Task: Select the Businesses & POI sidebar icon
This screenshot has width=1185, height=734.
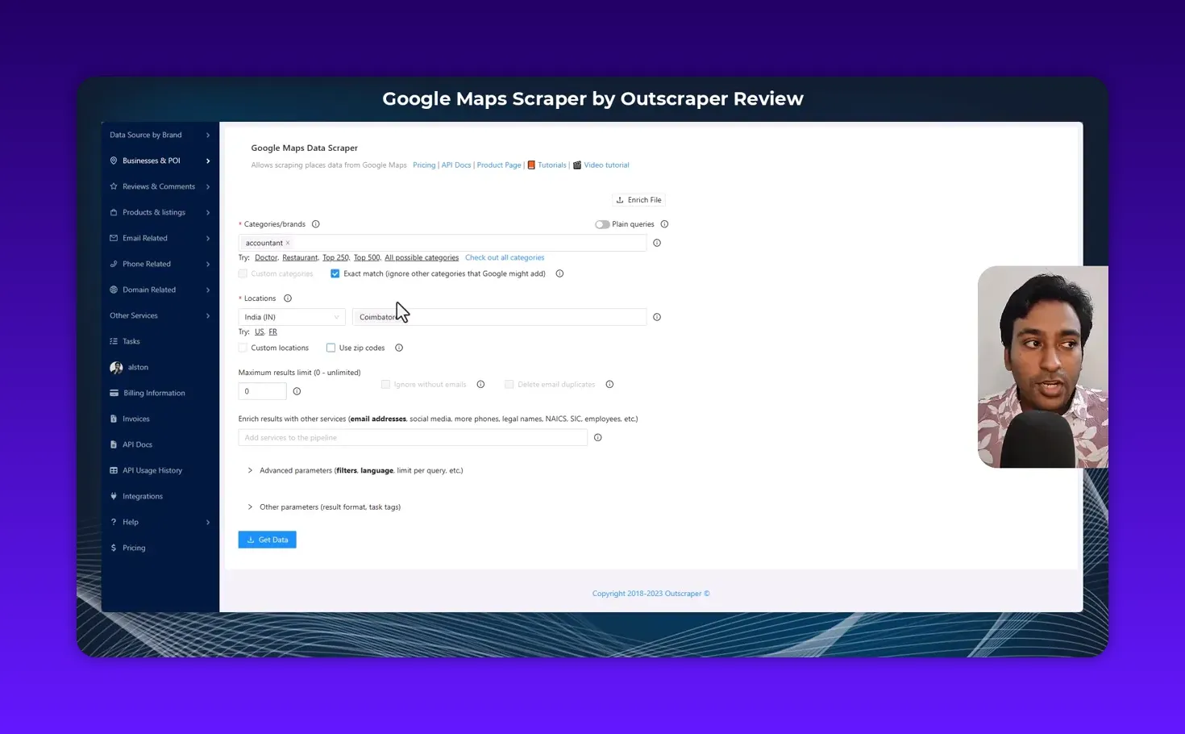Action: (114, 161)
